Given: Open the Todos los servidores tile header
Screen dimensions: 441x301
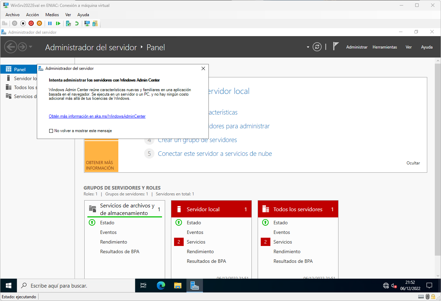Looking at the screenshot, I should pyautogui.click(x=298, y=209).
